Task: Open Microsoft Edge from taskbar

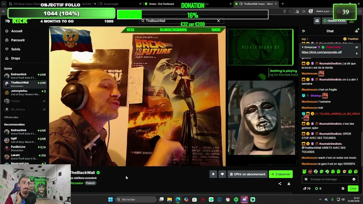Action: (178, 199)
